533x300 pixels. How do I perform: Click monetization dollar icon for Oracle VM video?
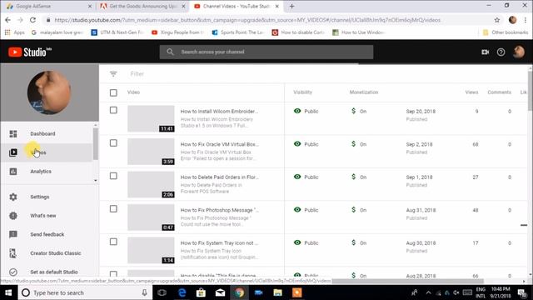click(353, 144)
